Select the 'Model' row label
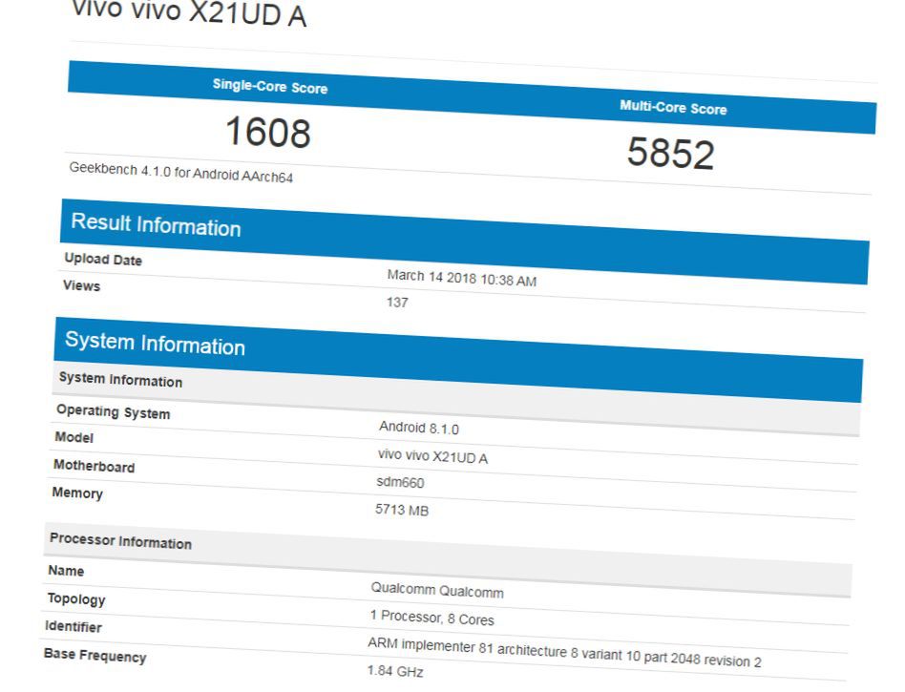Image resolution: width=905 pixels, height=692 pixels. point(74,437)
